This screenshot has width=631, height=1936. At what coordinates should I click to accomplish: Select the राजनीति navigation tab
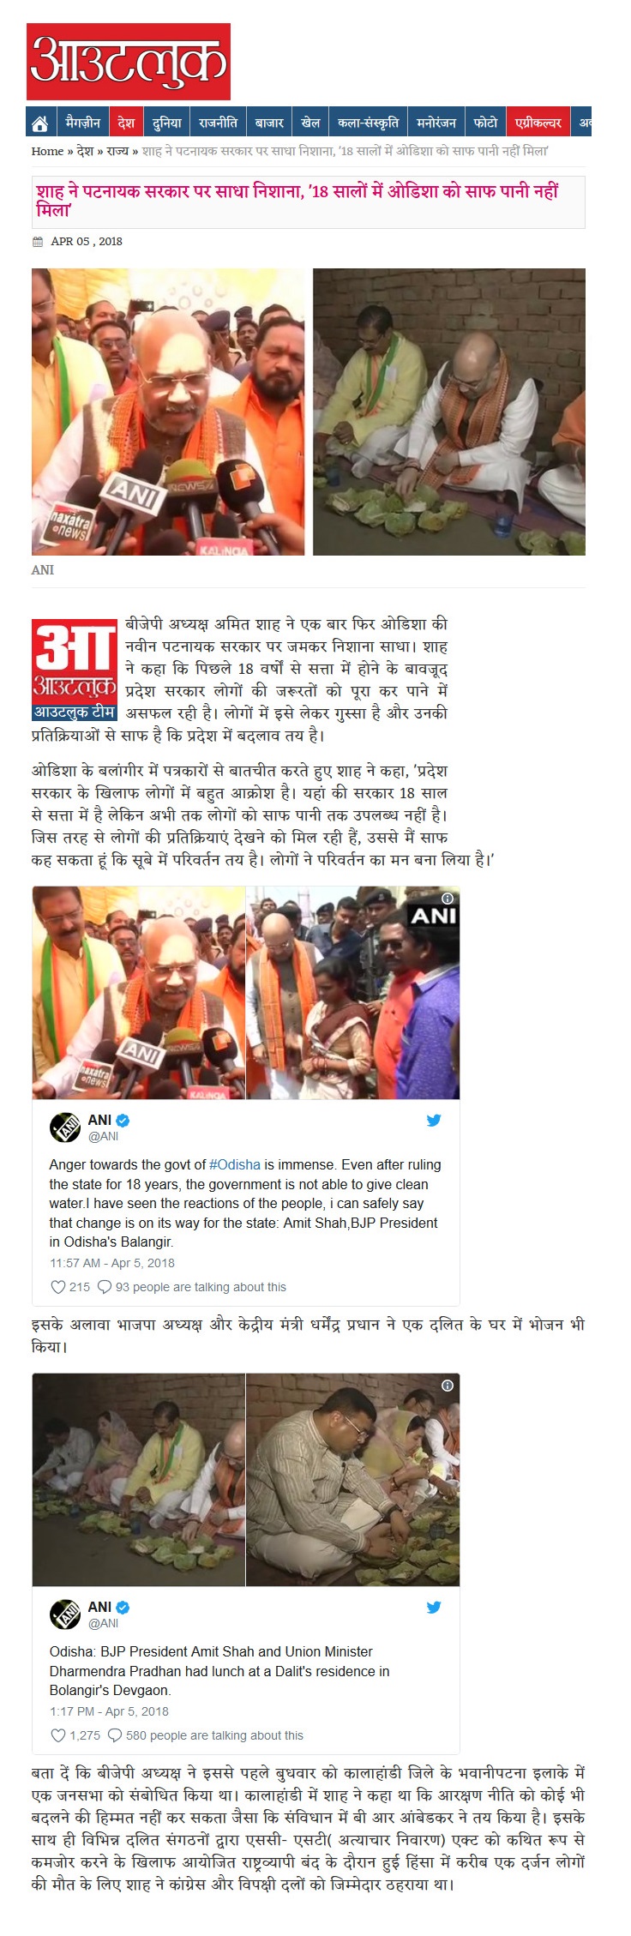click(218, 123)
